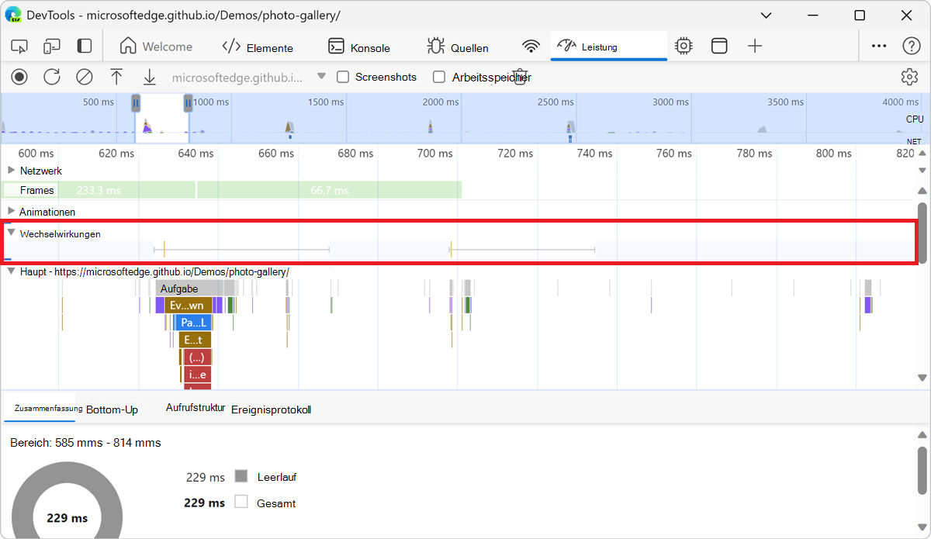Click the upload profile arrow icon

click(116, 77)
